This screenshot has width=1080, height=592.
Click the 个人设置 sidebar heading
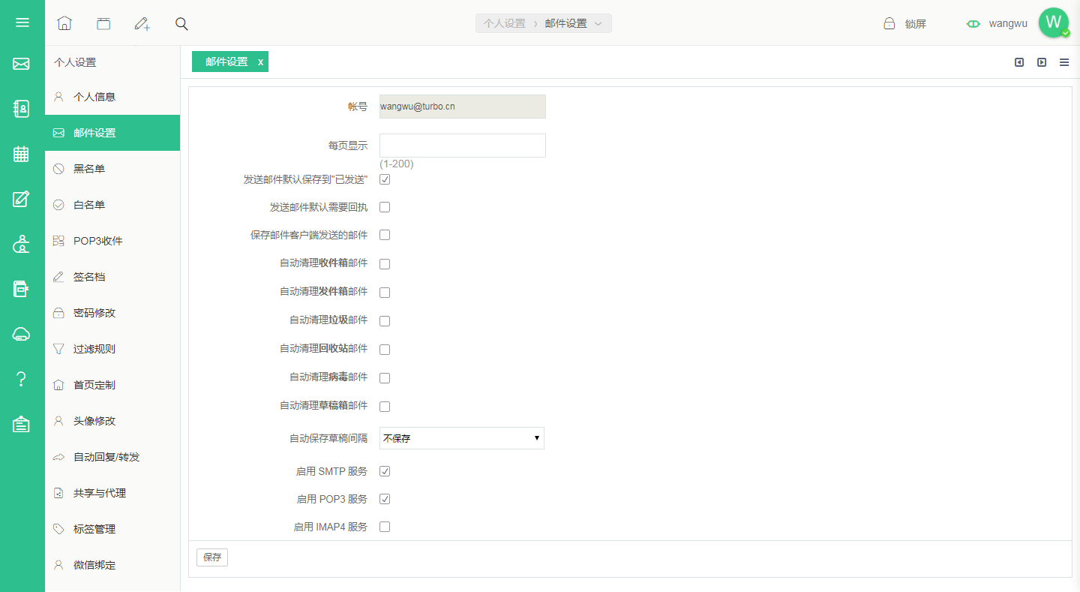pos(75,62)
